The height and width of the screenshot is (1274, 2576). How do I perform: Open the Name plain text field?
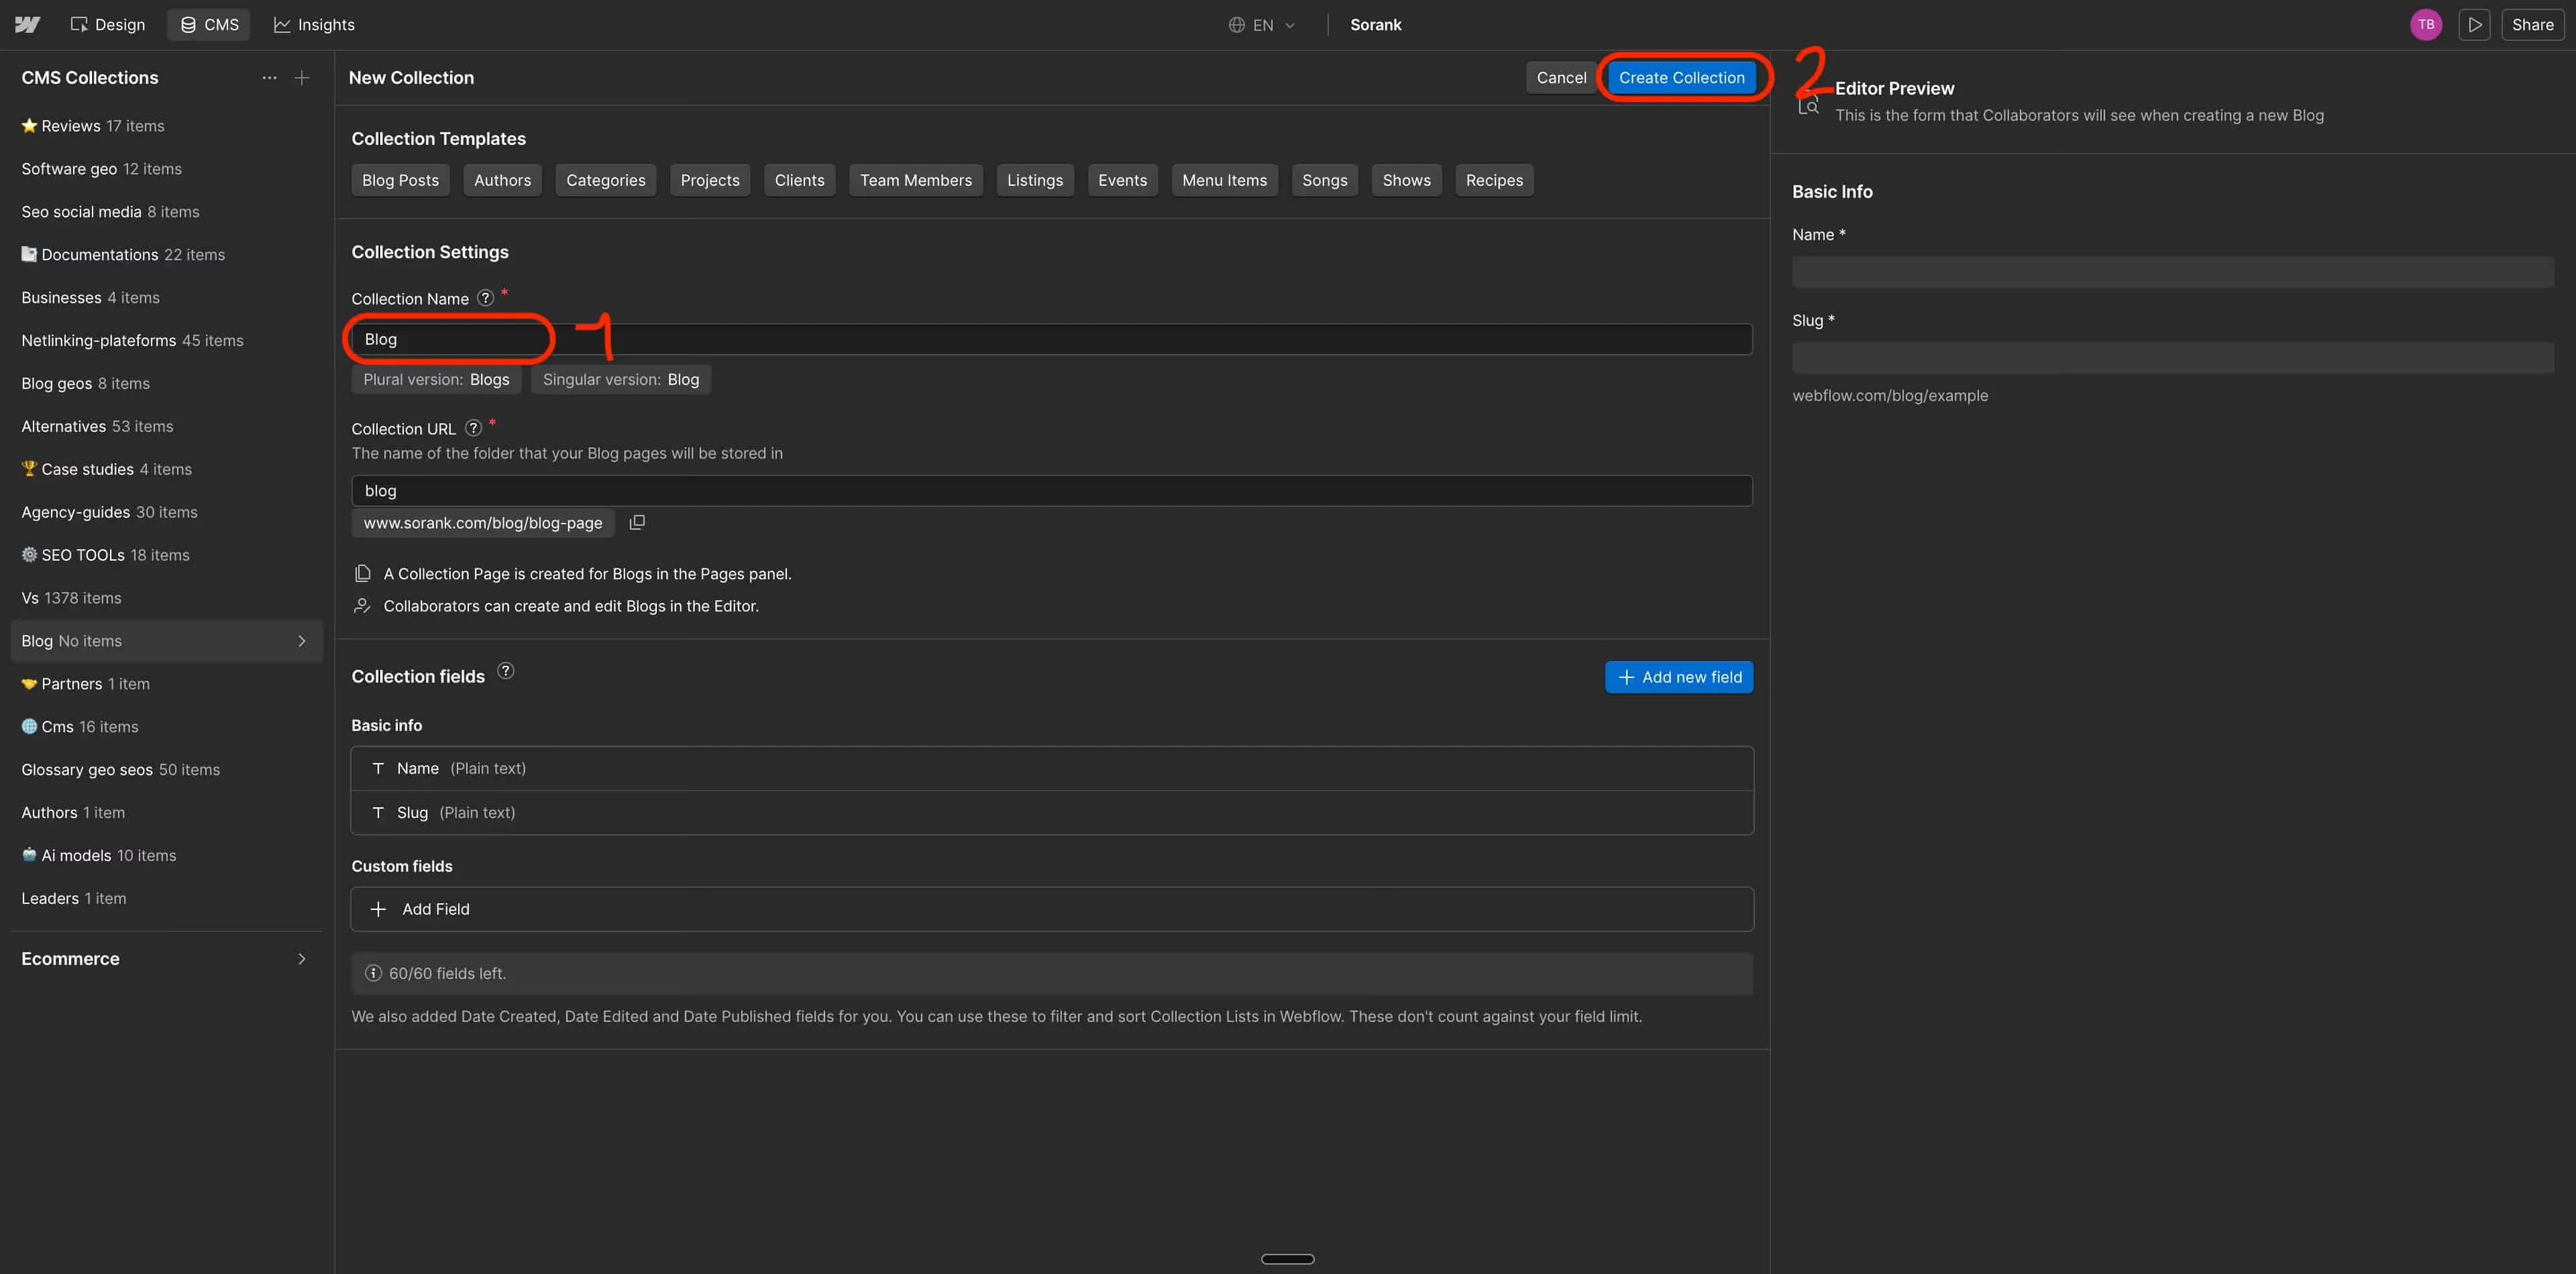(x=1051, y=768)
